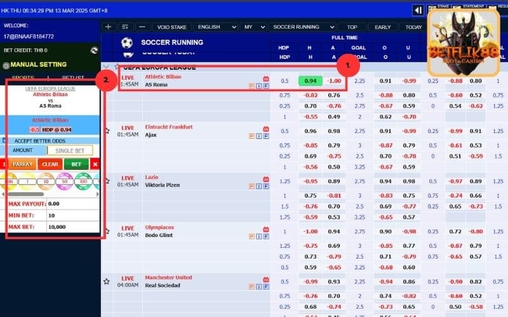Open the MY odds type dropdown

click(253, 27)
